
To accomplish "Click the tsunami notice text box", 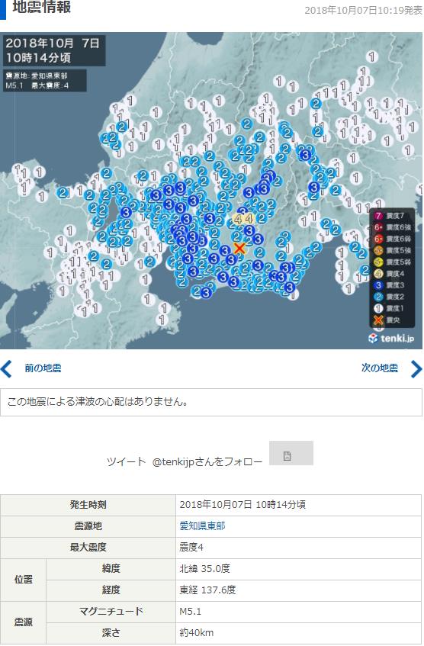I will [211, 402].
